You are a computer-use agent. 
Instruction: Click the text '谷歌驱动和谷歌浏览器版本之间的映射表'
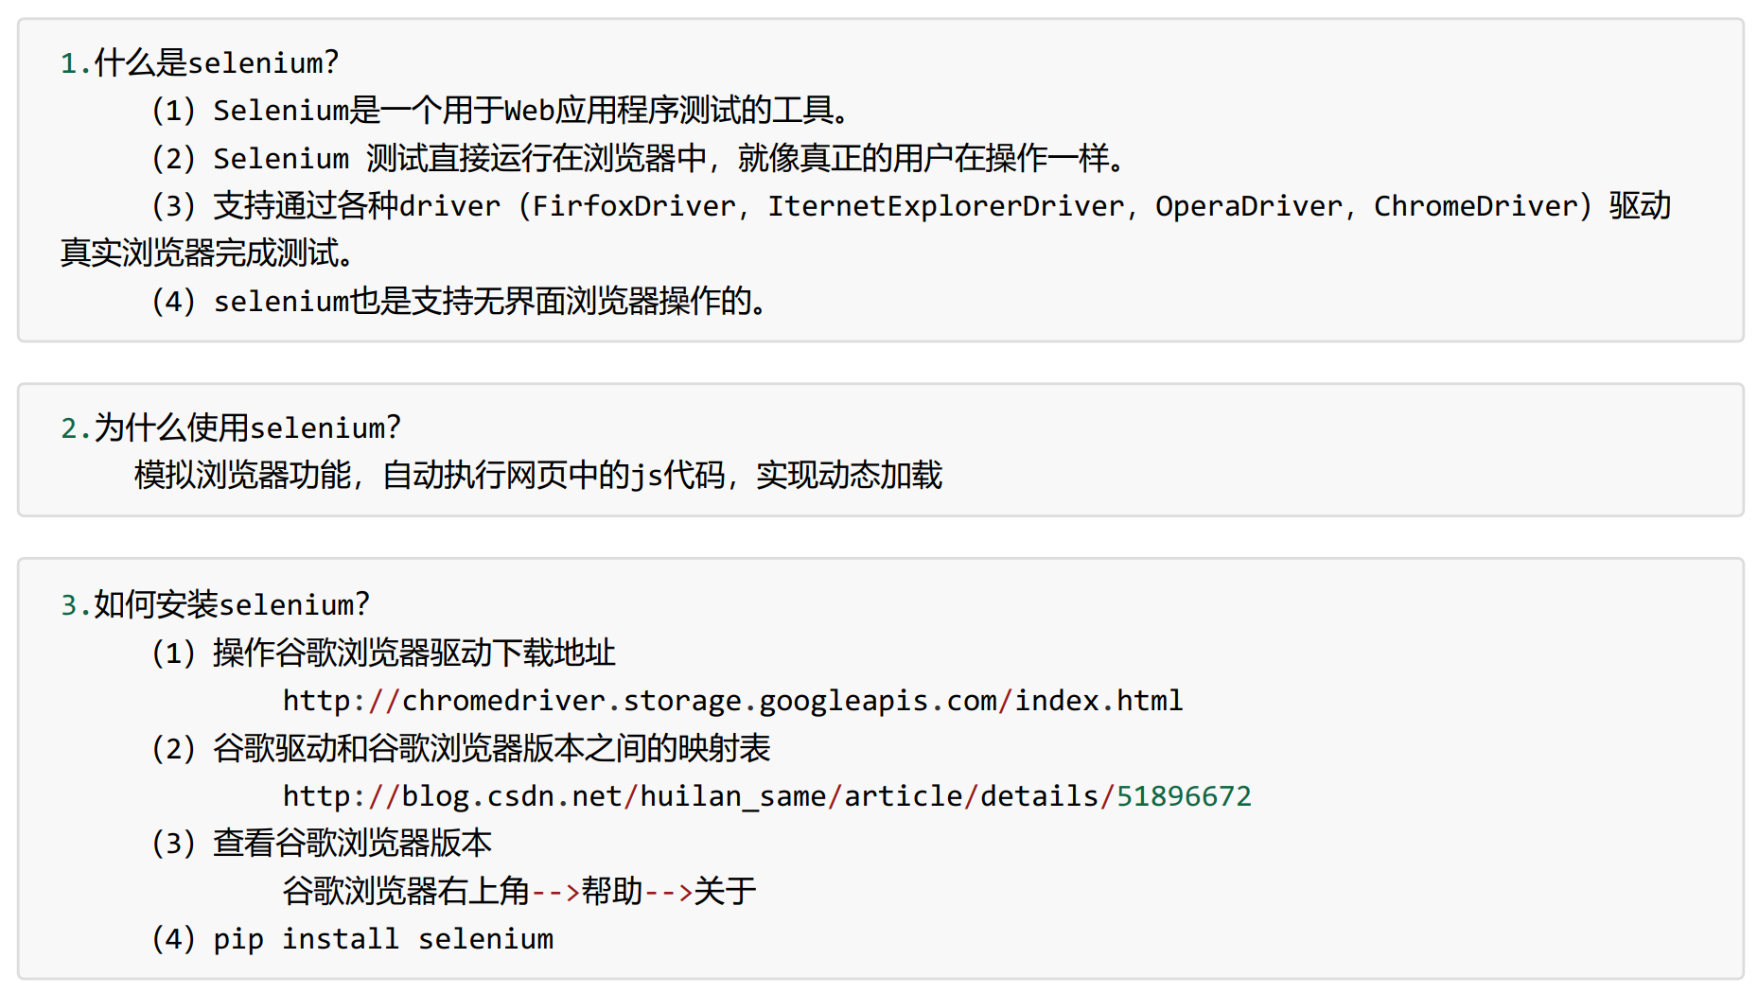(492, 749)
